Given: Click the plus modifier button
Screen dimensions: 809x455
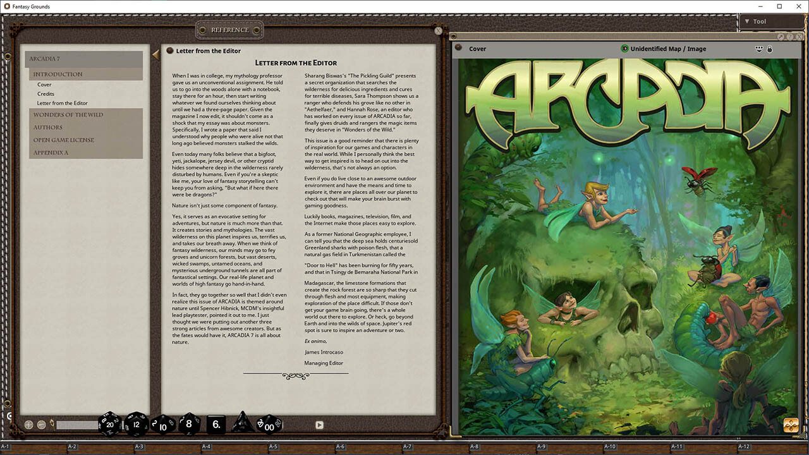Looking at the screenshot, I should [29, 425].
